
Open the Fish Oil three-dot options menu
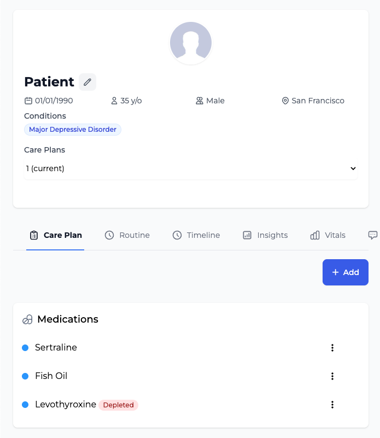tap(332, 376)
